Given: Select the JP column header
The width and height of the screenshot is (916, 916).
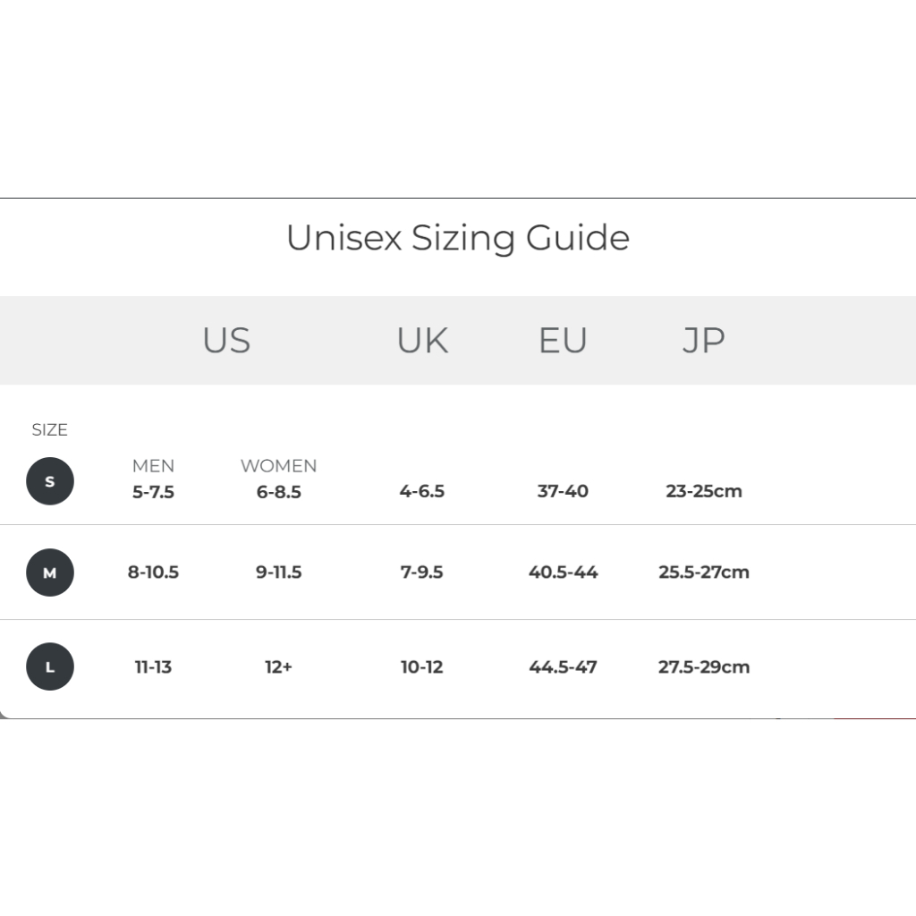Looking at the screenshot, I should click(703, 341).
